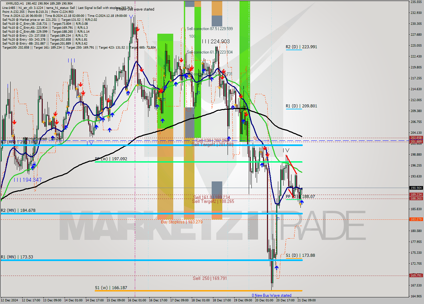Select the wave label I I I 224.903

(216, 41)
